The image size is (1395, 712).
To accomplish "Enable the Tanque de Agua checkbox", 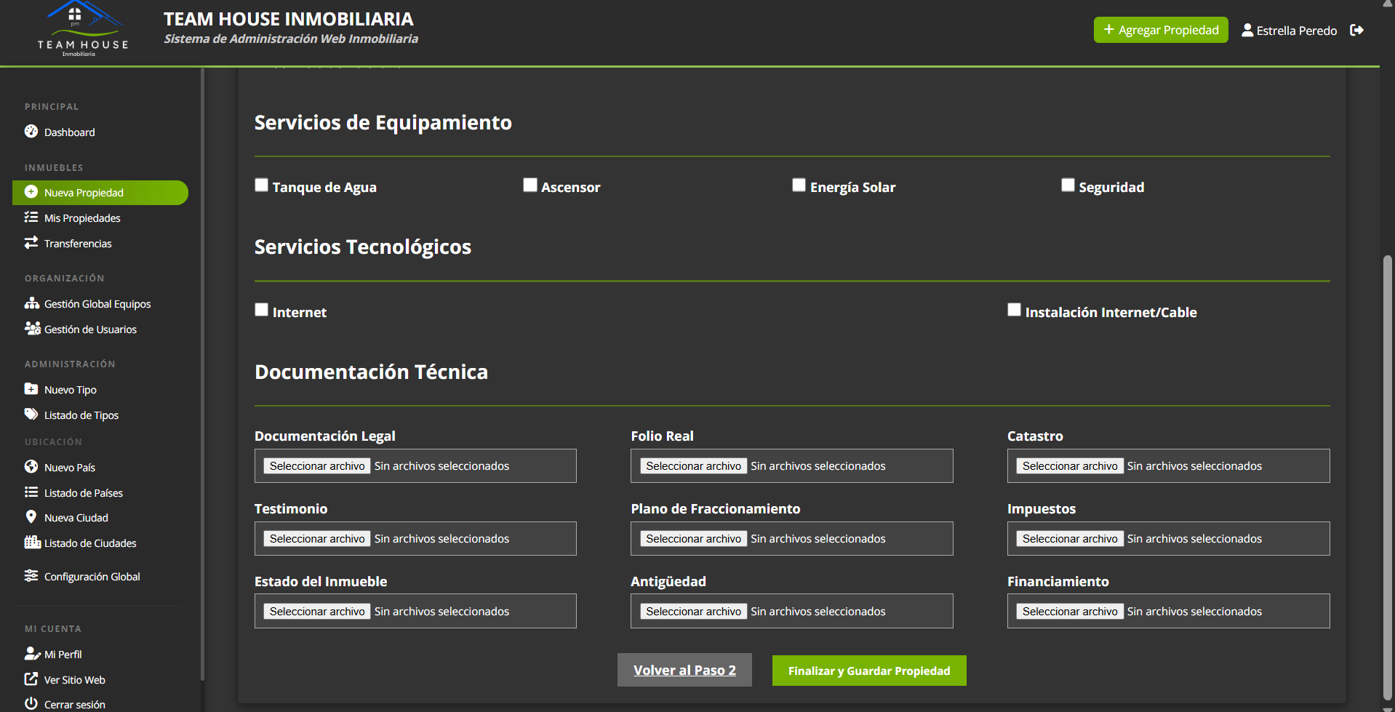I will 262,185.
